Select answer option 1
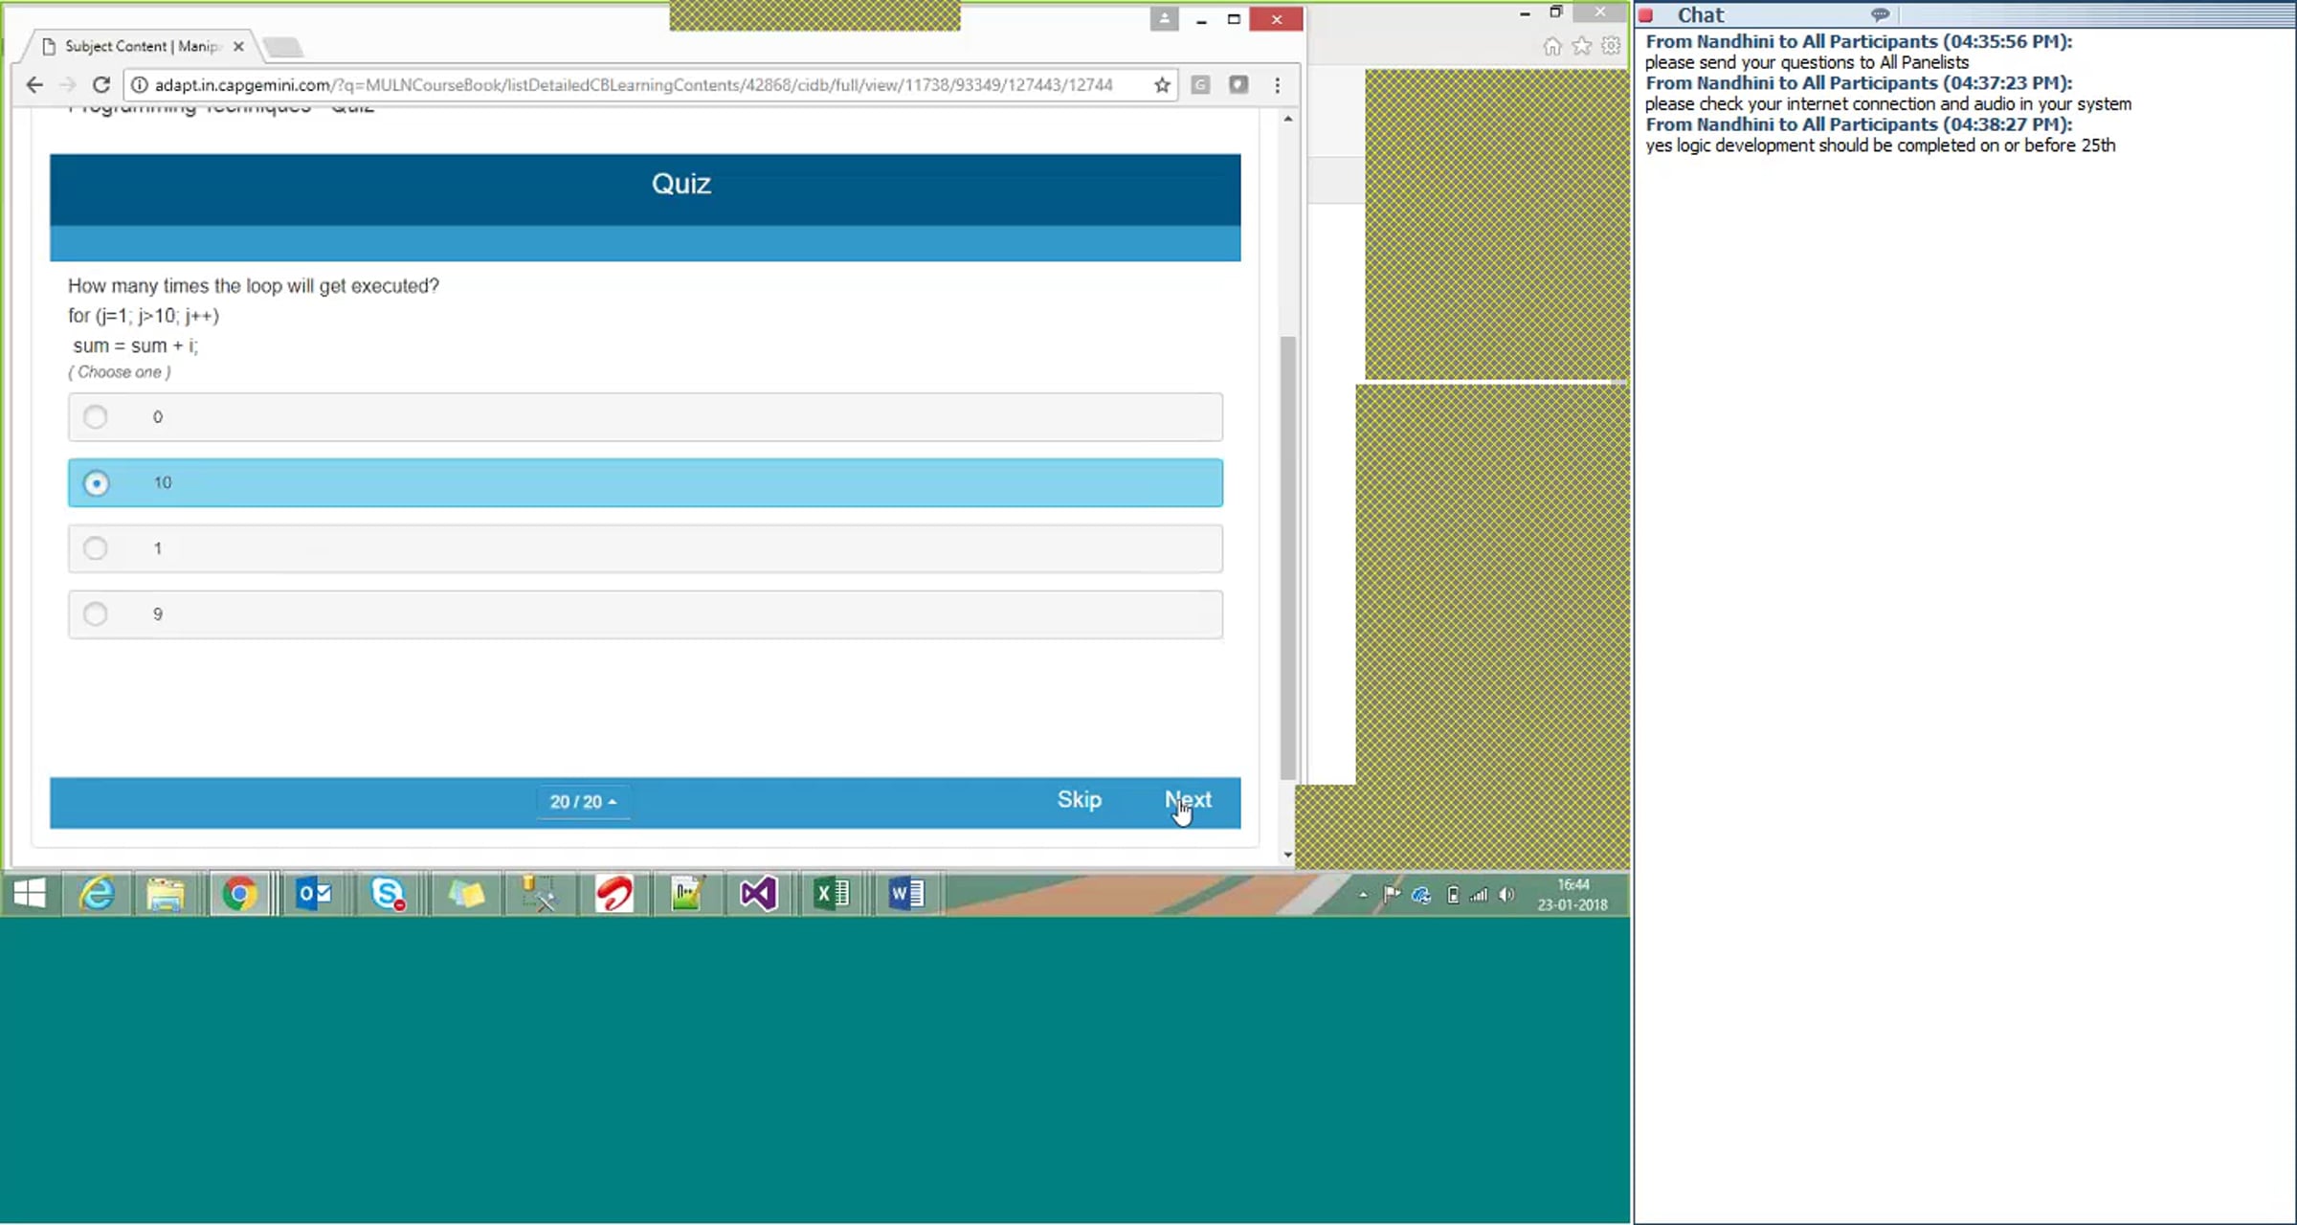Screen dimensions: 2297x1225 (x=96, y=548)
